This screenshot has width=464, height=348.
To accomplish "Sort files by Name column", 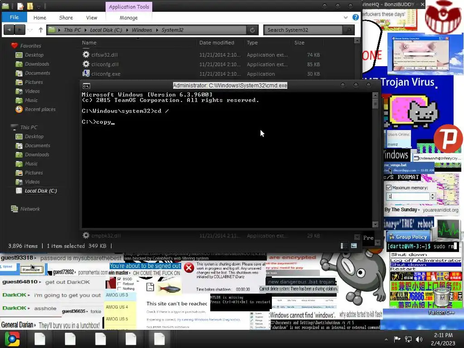I will [x=89, y=43].
